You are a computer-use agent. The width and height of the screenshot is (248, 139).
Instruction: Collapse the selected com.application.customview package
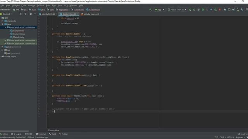tap(5, 27)
